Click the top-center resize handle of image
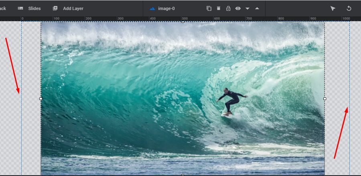Viewport: 361px width, 176px height. click(x=183, y=22)
